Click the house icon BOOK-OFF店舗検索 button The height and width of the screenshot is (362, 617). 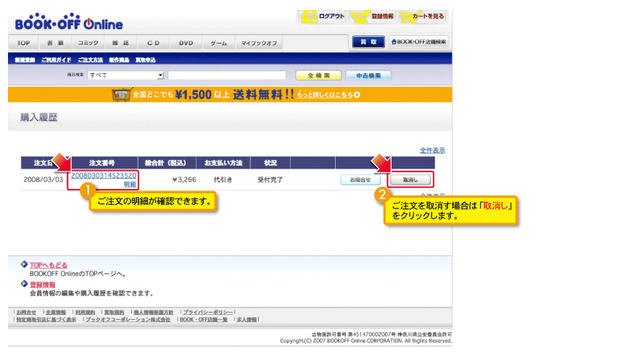pos(418,42)
